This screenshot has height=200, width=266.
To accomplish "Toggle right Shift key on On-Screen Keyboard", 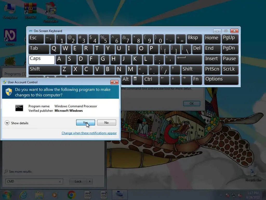I will click(x=191, y=70).
